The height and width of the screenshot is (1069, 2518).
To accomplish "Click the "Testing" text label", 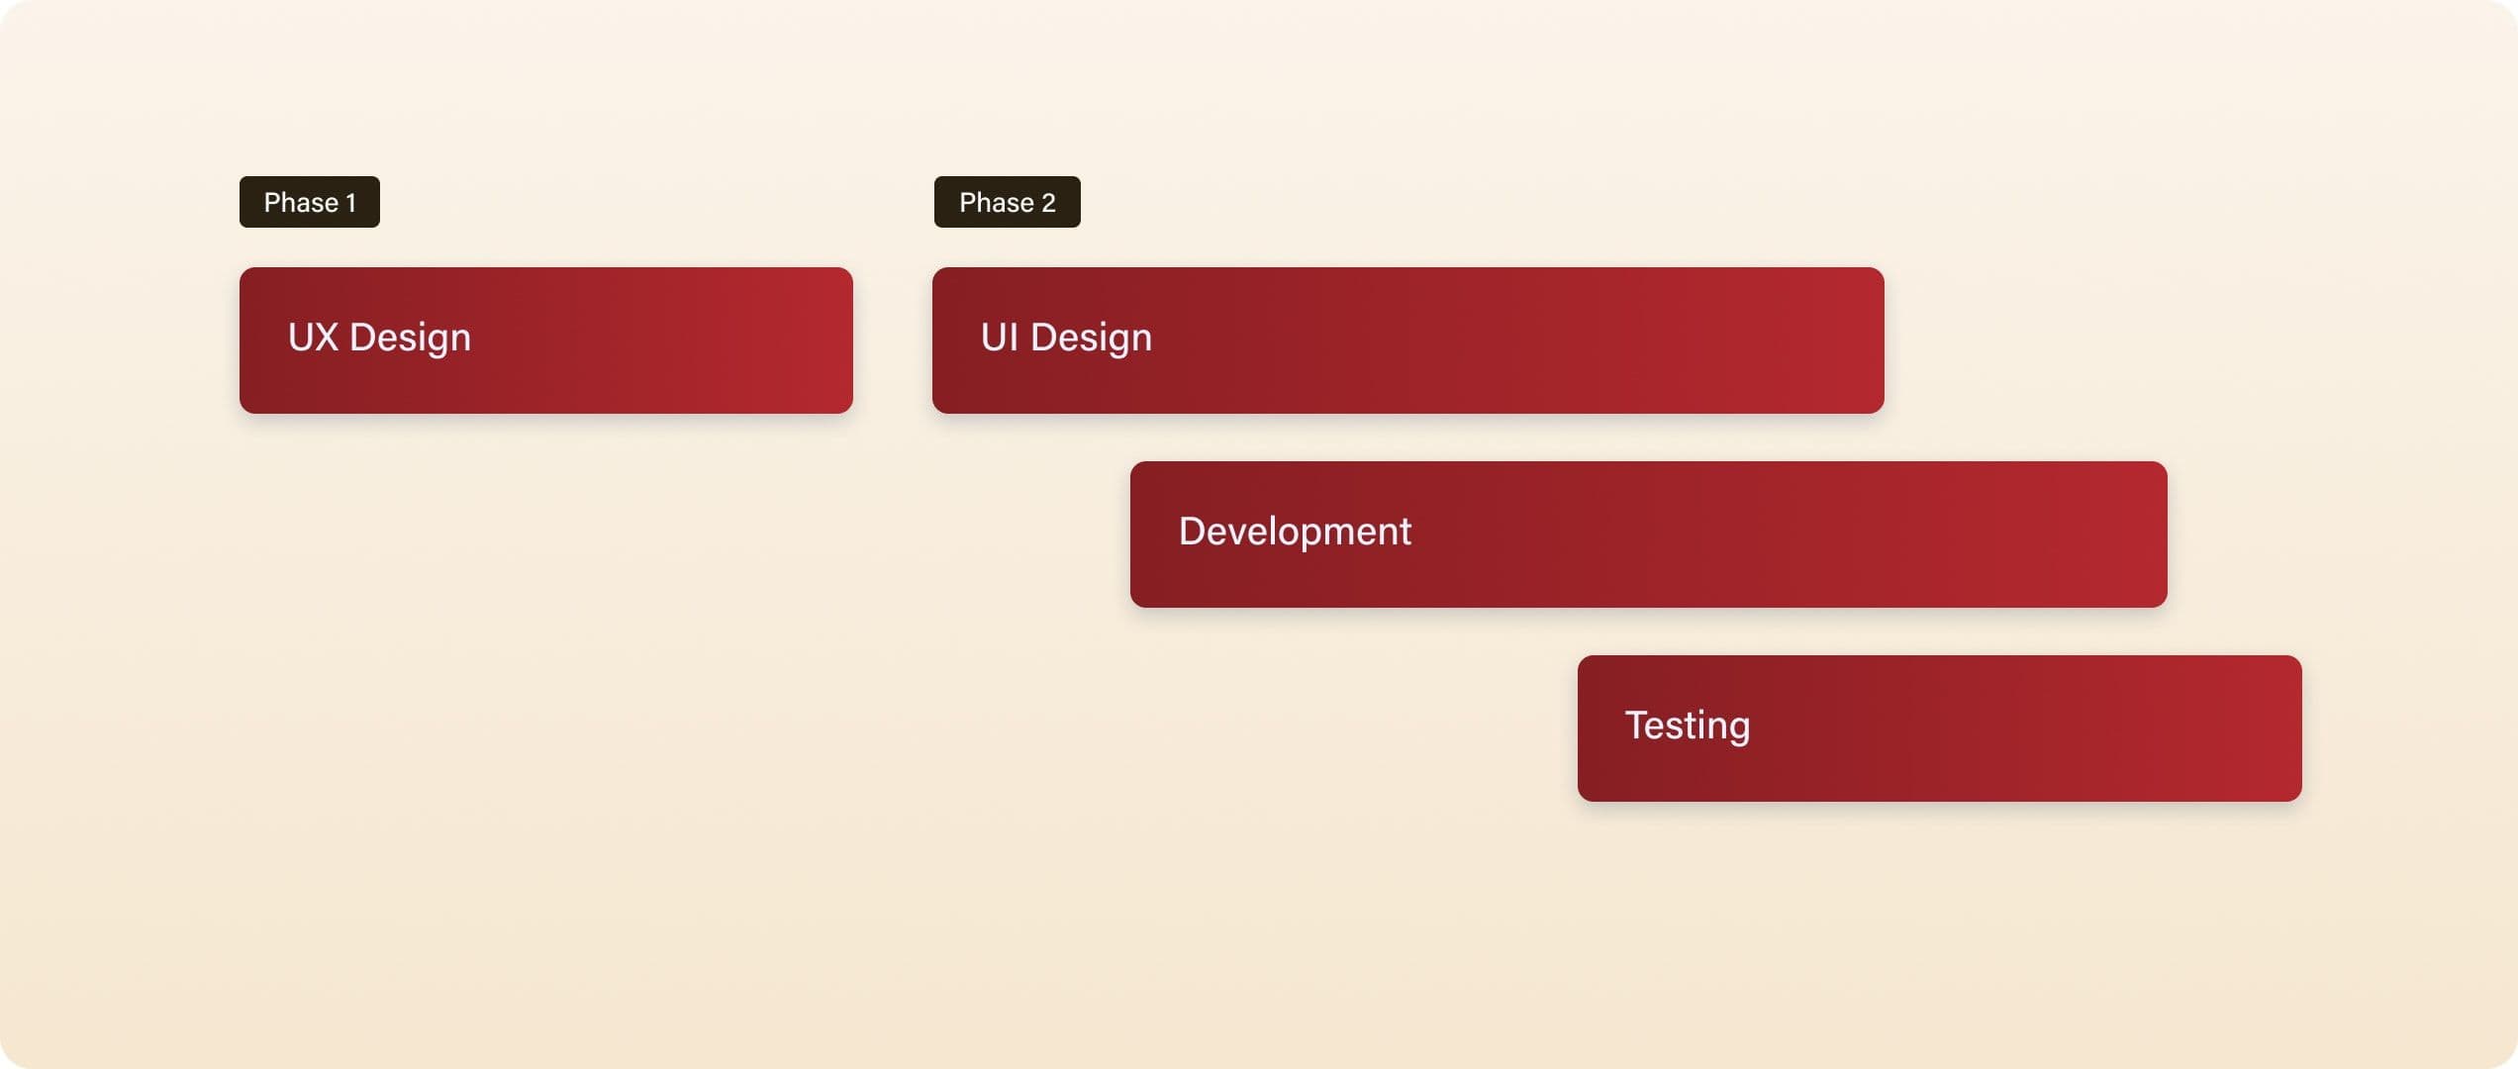I will [x=1688, y=726].
